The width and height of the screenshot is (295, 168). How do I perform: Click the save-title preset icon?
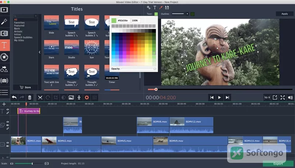[167, 7]
